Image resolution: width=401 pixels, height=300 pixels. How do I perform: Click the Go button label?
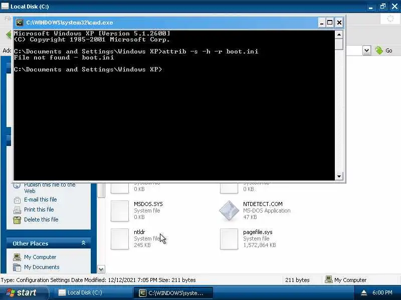click(x=389, y=50)
